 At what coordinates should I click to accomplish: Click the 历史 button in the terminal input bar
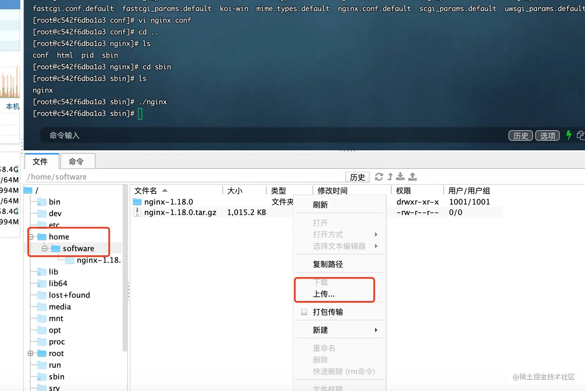[520, 136]
